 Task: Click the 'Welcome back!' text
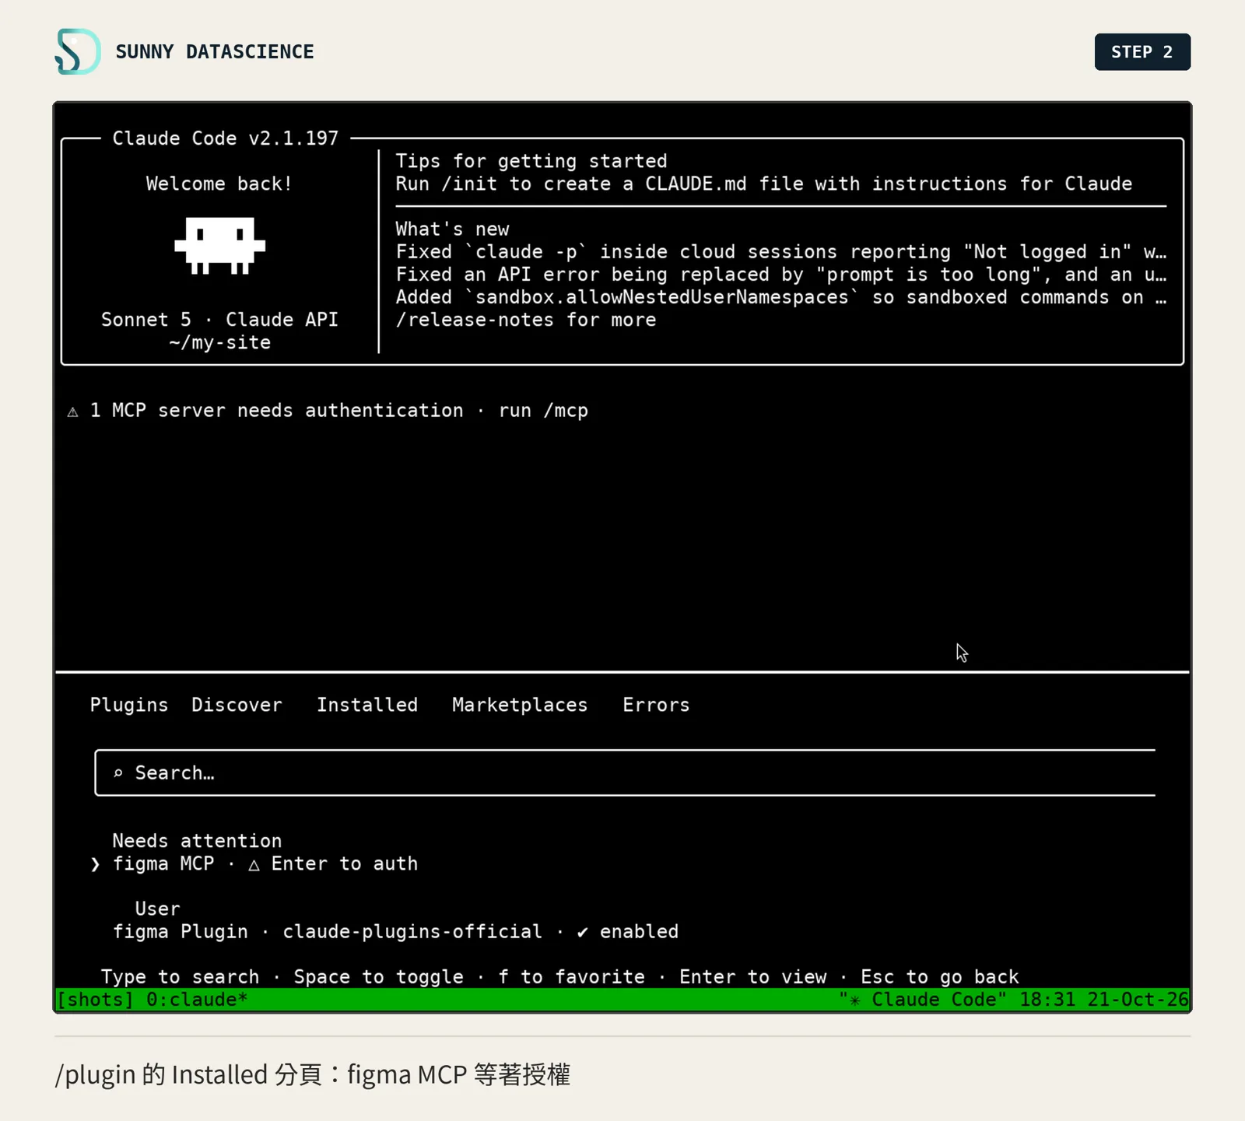coord(219,184)
